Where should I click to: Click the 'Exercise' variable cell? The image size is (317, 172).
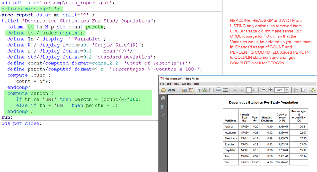tap(231, 144)
